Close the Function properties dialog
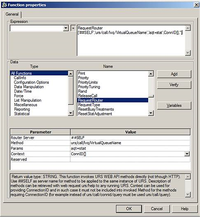The height and width of the screenshot is (217, 200). 196,5
